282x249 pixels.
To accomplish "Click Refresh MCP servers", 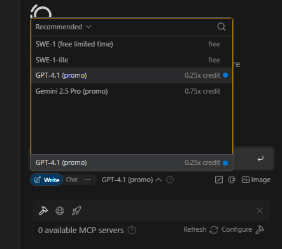I will [x=201, y=230].
